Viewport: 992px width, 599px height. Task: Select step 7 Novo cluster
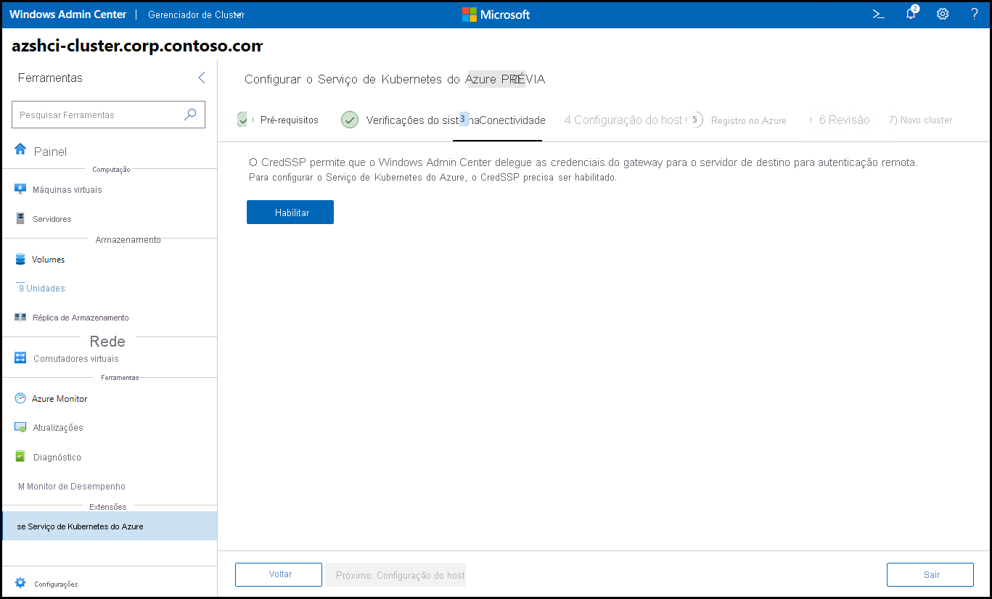920,120
